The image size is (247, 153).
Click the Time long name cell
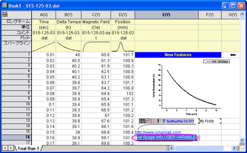(x=44, y=22)
